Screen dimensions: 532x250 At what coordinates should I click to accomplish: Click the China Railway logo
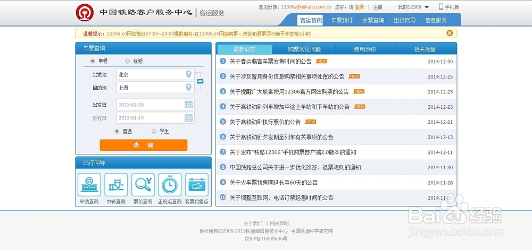[85, 13]
